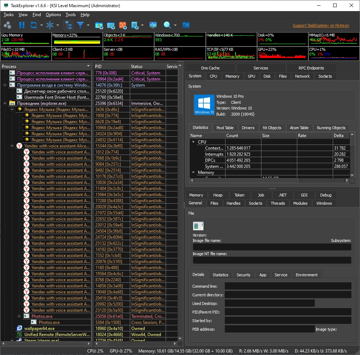Toggle the pause refresh button
Viewport: 360px width, 355px height.
coord(22,25)
